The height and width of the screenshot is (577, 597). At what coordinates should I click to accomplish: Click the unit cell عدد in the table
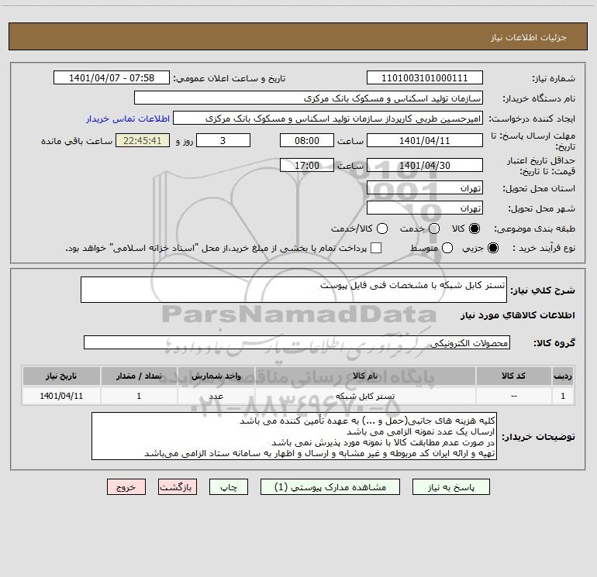pos(216,396)
